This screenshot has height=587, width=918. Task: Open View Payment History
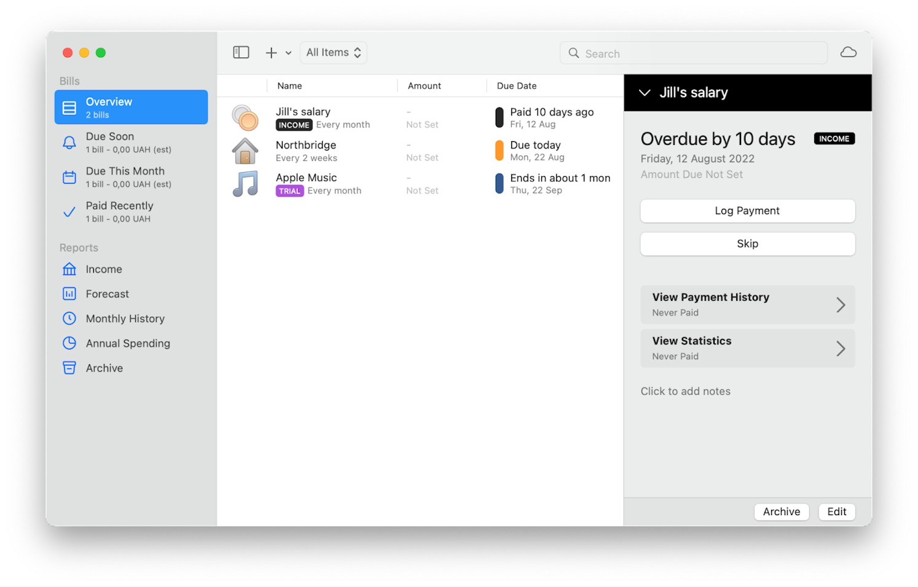(x=747, y=304)
